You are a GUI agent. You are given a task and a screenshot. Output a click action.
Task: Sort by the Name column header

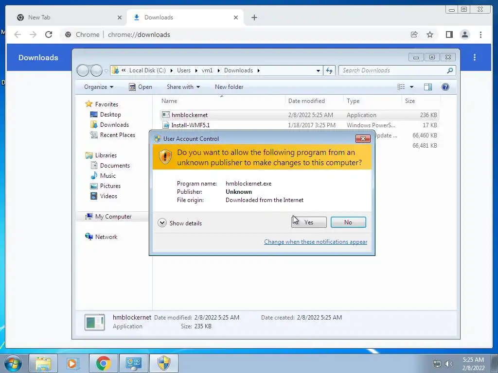[221, 101]
